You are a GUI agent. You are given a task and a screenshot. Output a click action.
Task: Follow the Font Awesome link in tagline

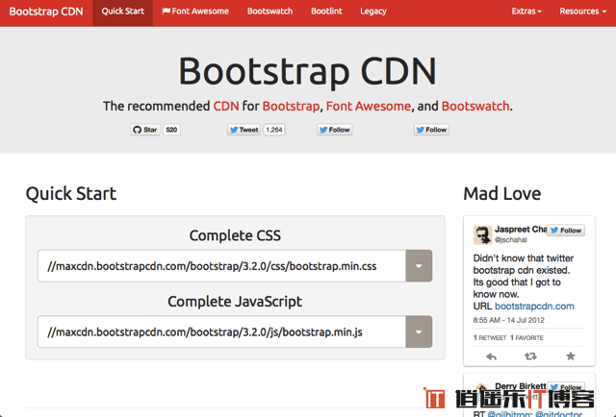pos(369,106)
